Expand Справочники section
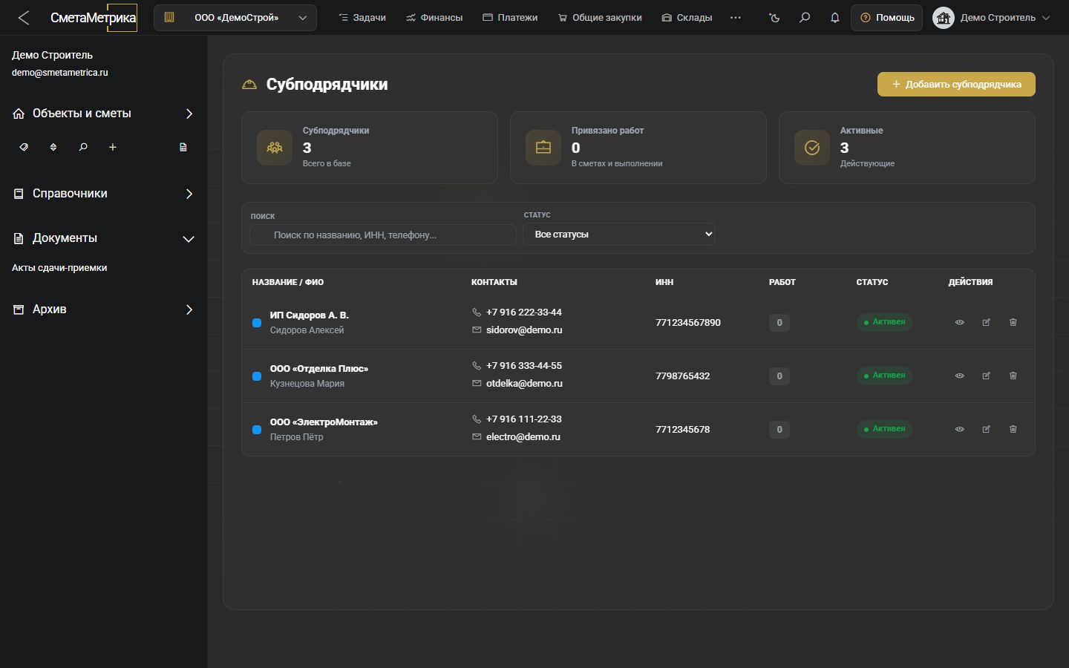 click(x=103, y=194)
